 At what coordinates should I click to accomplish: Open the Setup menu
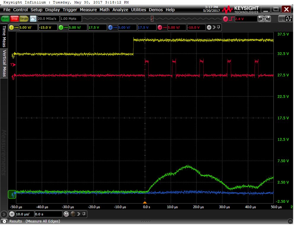36,10
